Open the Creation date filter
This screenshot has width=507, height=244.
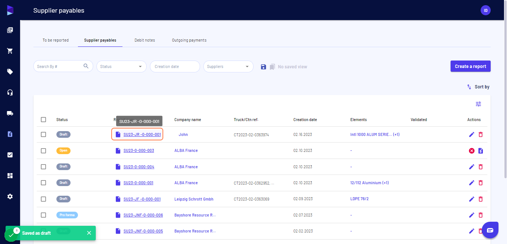click(x=175, y=66)
